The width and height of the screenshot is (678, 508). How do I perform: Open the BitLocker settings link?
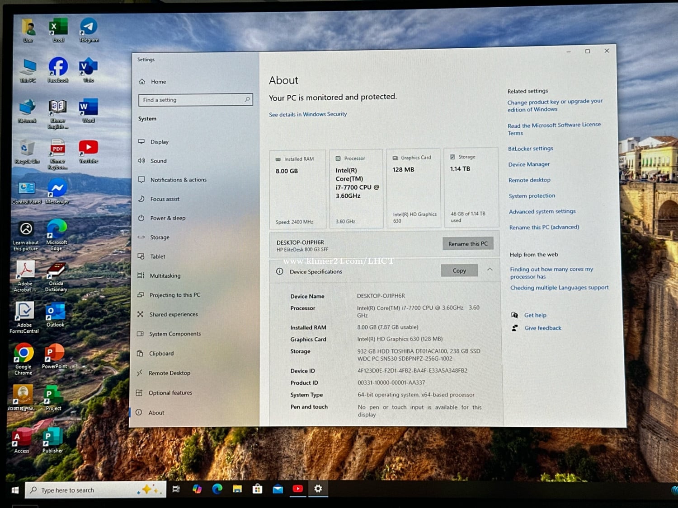[x=530, y=149]
